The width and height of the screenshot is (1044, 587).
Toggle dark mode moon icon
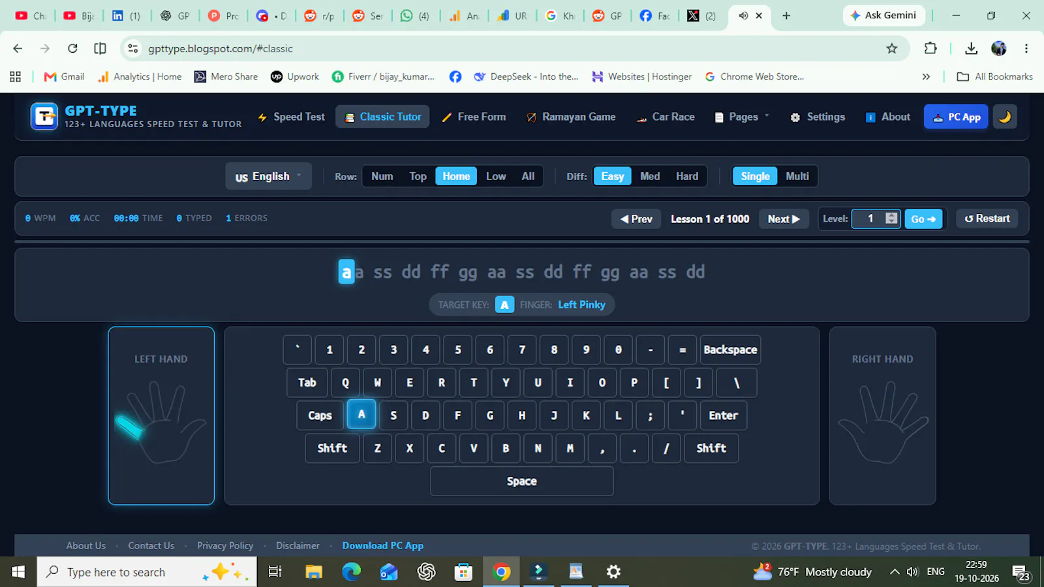tap(1005, 117)
